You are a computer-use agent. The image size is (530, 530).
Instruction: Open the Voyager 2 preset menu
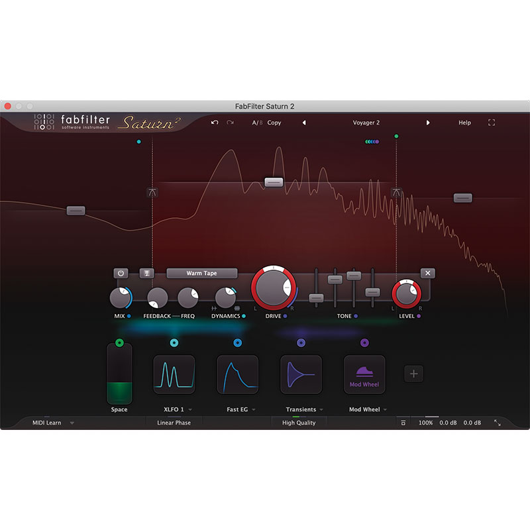click(x=366, y=123)
